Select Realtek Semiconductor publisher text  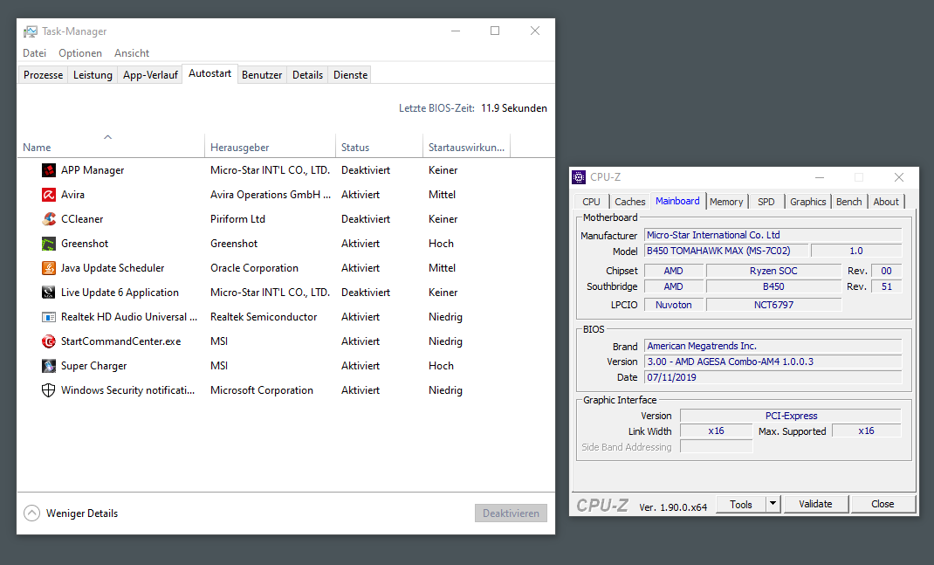click(x=264, y=317)
